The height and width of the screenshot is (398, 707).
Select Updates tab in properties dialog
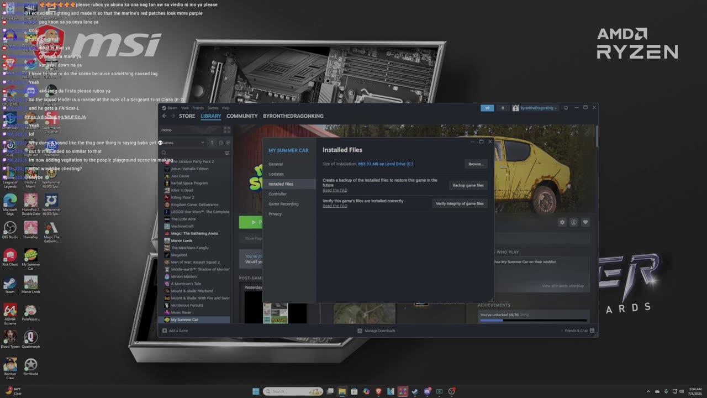(276, 174)
